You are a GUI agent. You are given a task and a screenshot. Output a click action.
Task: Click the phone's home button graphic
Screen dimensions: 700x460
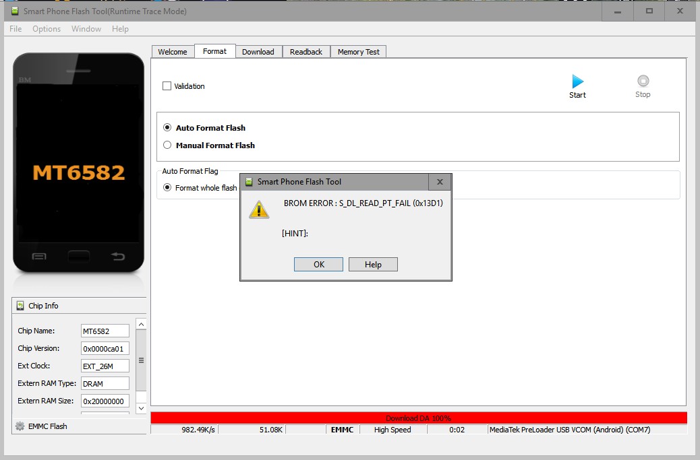coord(78,256)
